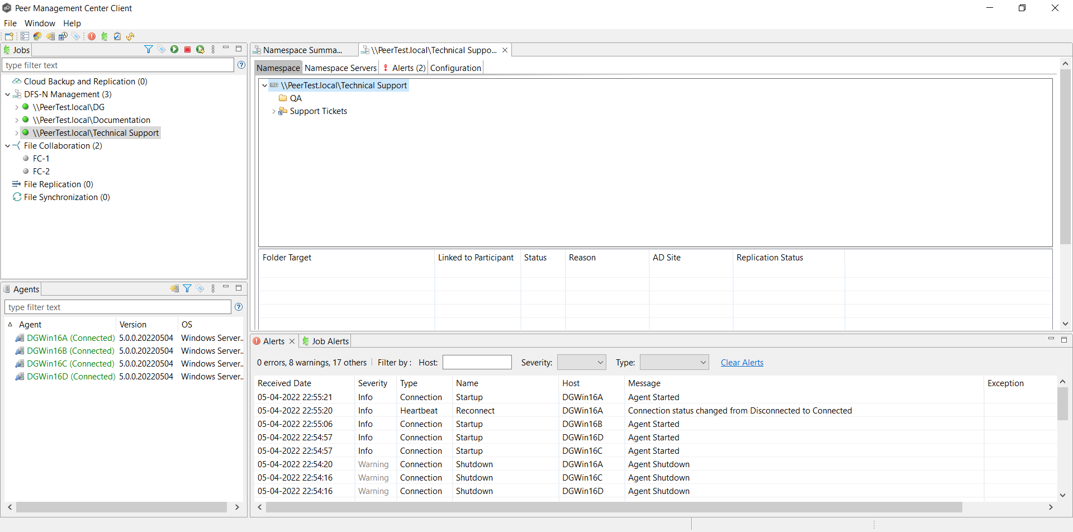Image resolution: width=1073 pixels, height=532 pixels.
Task: Switch to Job Alerts tab
Action: (x=325, y=341)
